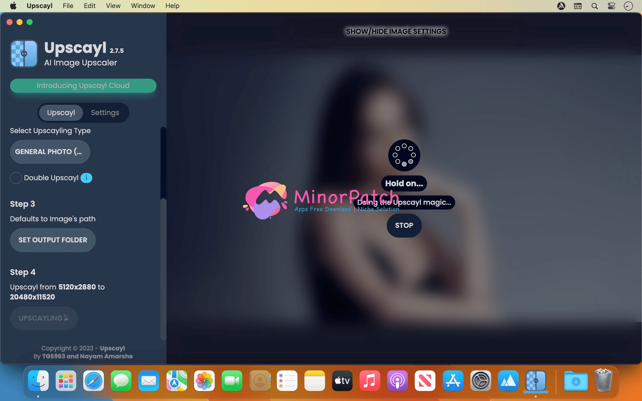The height and width of the screenshot is (401, 642).
Task: Launch Safari from the dock
Action: tap(94, 381)
